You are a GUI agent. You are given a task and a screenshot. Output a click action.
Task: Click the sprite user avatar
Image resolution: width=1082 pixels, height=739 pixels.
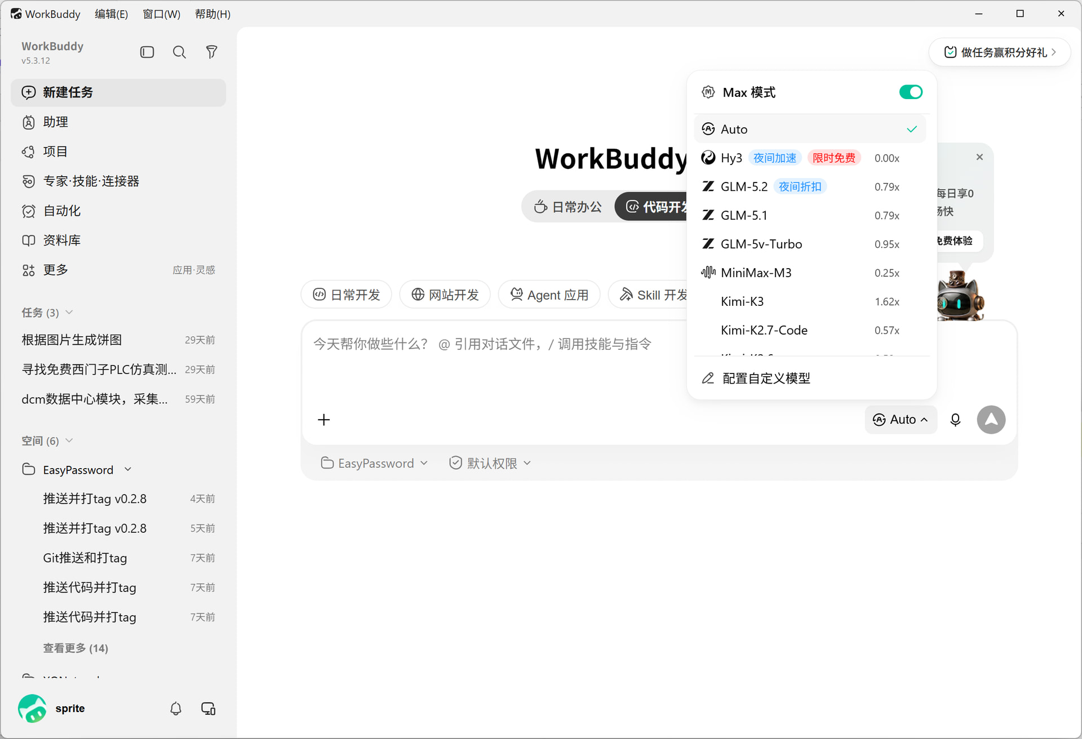pos(32,708)
